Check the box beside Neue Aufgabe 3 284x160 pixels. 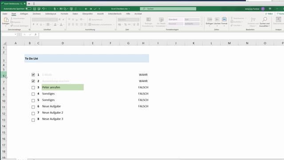(x=33, y=120)
